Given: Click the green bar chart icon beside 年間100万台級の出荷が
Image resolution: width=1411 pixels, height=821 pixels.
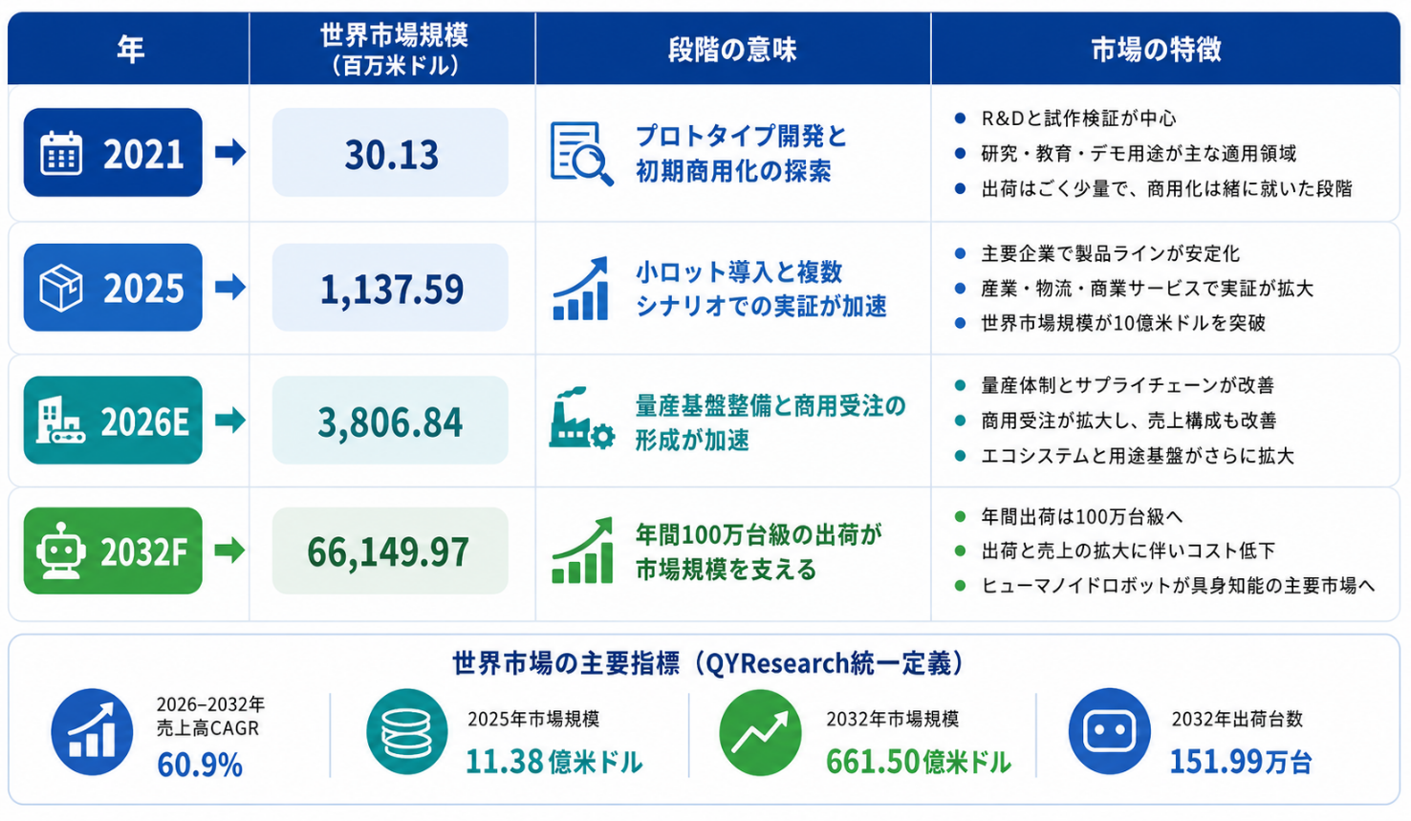Looking at the screenshot, I should pos(582,551).
